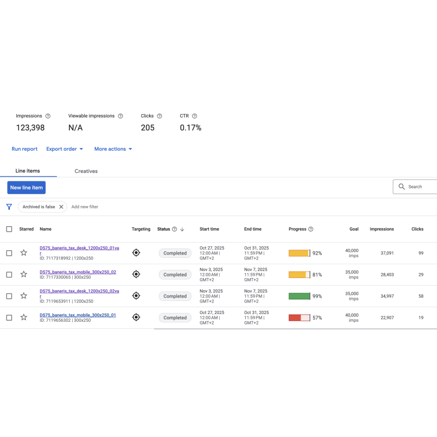Click the Status column sort arrow
Screen dimensions: 437x437
182,229
